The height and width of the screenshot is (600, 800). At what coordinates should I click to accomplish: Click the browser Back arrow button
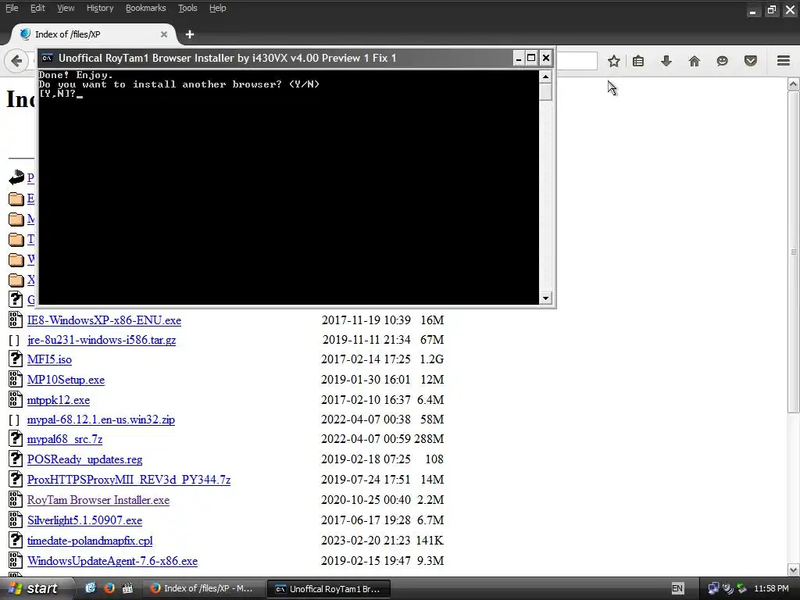(16, 61)
